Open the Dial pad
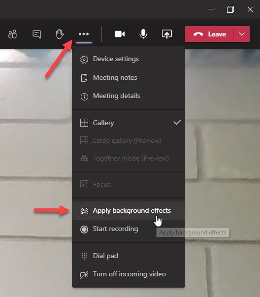The width and height of the screenshot is (260, 297). click(129, 256)
